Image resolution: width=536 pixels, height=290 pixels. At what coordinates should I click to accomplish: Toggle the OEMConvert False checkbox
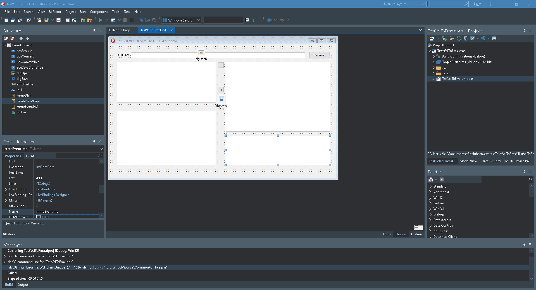tap(39, 217)
